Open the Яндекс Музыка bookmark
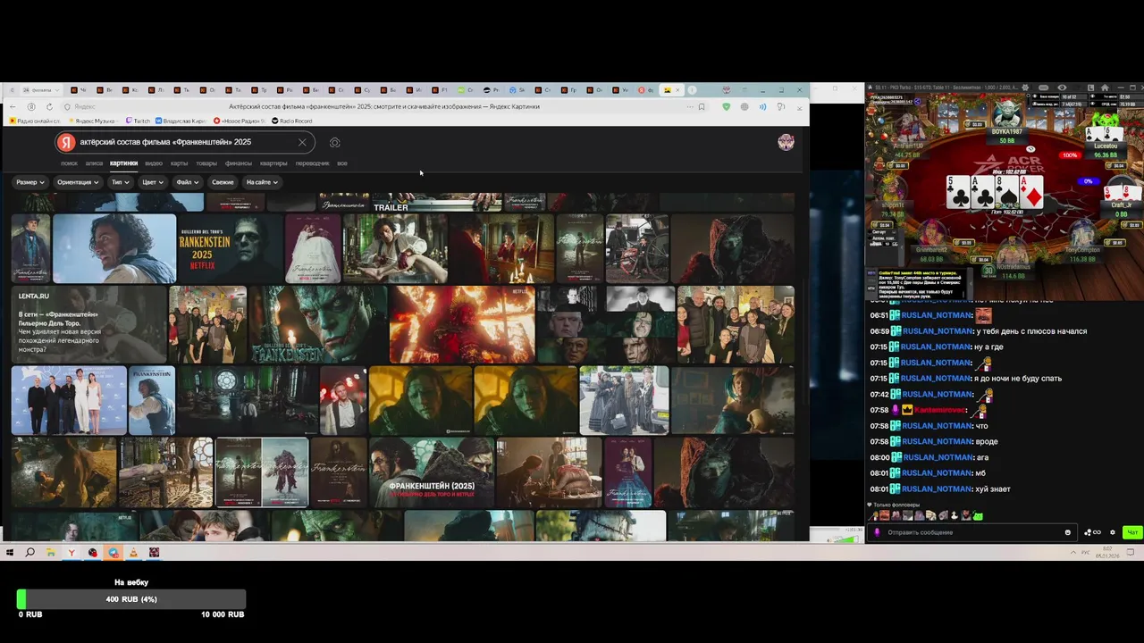The image size is (1144, 643). [91, 121]
